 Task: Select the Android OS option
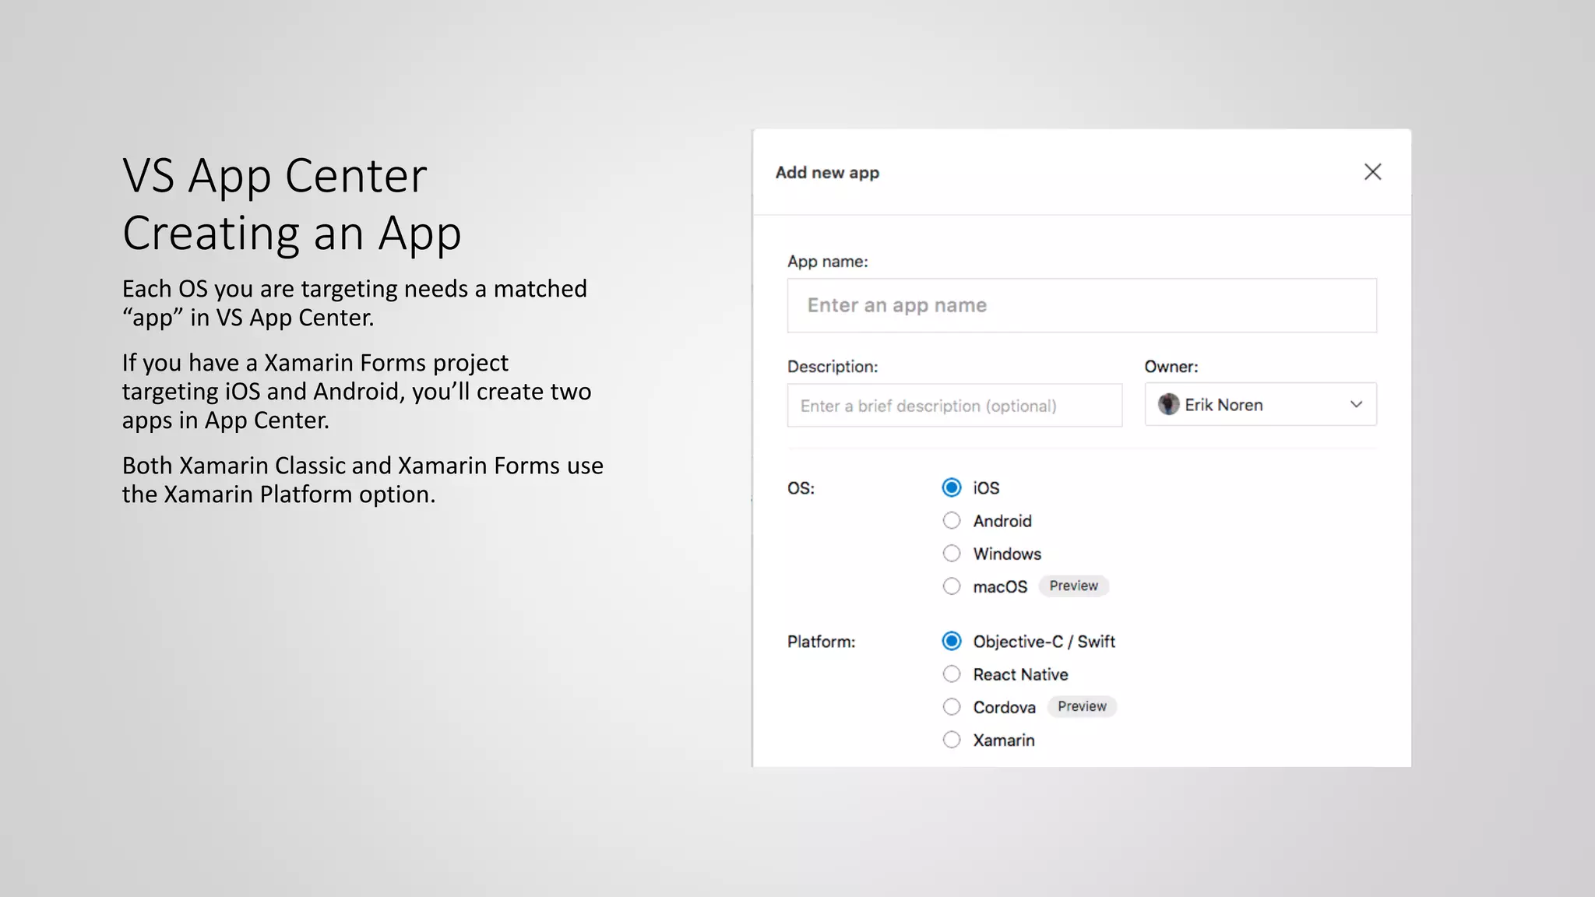pyautogui.click(x=952, y=520)
